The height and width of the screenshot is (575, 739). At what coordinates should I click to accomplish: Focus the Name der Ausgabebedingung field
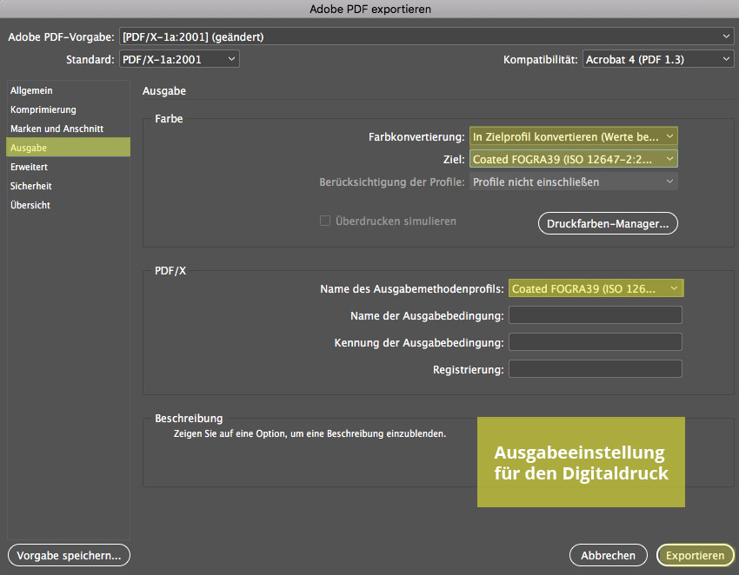(596, 315)
